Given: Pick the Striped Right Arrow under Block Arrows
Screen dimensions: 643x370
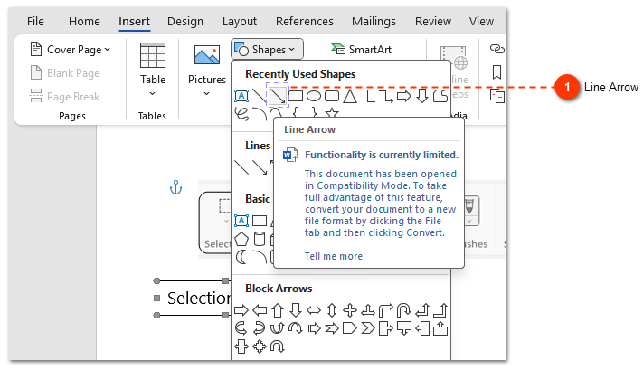Looking at the screenshot, I should (314, 328).
